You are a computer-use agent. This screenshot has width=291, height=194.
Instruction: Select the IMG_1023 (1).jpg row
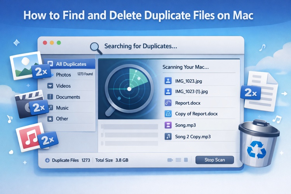point(200,92)
